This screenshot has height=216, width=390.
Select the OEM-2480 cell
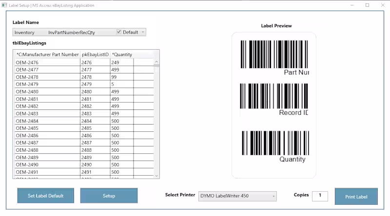(x=47, y=91)
